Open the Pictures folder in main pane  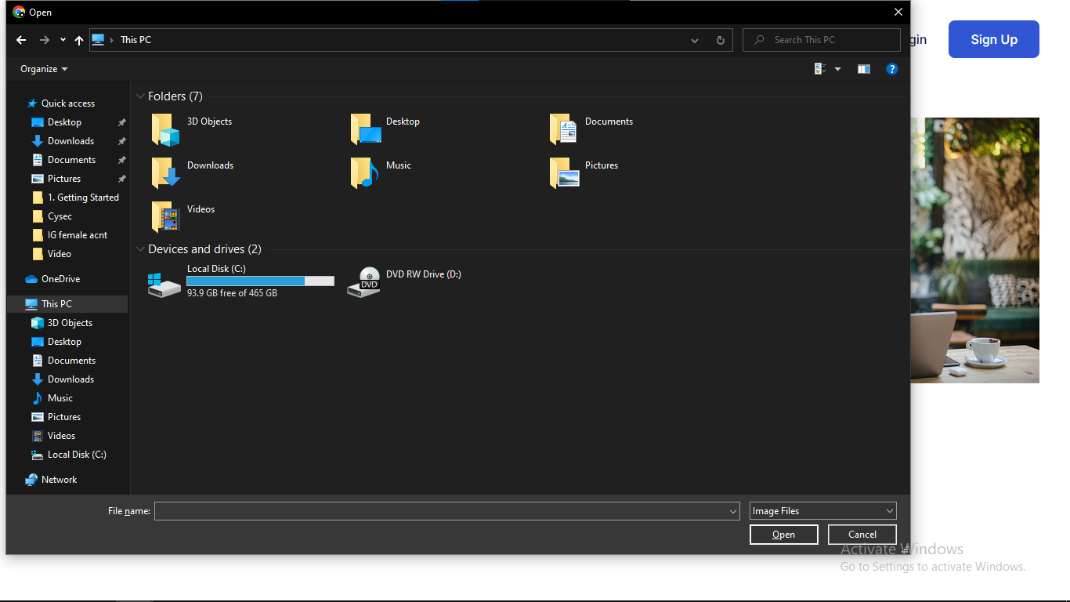(584, 173)
